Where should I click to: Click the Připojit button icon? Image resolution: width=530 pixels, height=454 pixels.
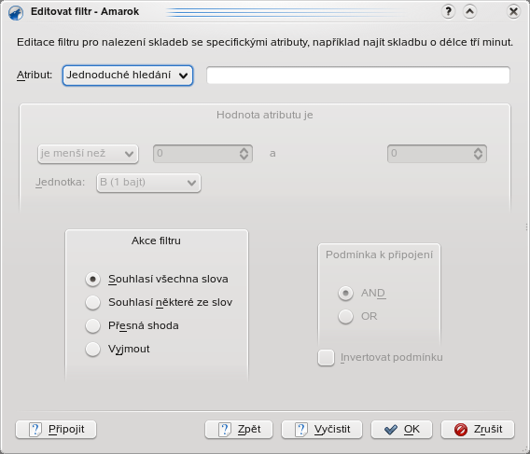tap(35, 430)
